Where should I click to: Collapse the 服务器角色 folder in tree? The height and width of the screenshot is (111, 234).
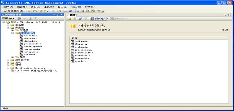[x=13, y=33]
